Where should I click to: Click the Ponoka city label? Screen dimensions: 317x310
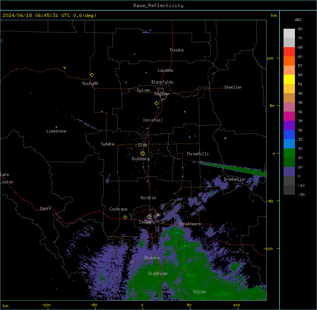tap(177, 50)
